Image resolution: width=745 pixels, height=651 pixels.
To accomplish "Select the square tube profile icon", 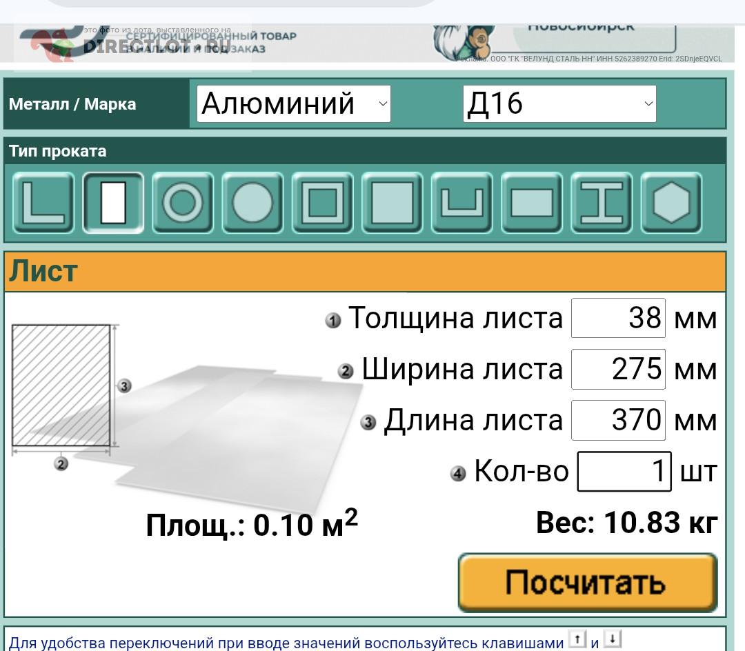I will click(322, 203).
